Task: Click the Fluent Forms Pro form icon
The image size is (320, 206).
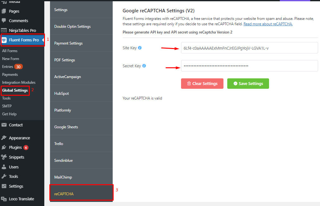Action: coord(4,40)
